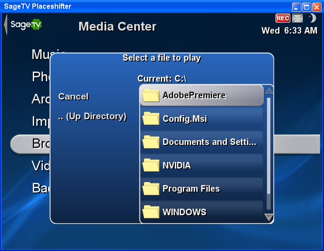The width and height of the screenshot is (324, 251).
Task: Select the WINDOWS folder name
Action: [185, 212]
